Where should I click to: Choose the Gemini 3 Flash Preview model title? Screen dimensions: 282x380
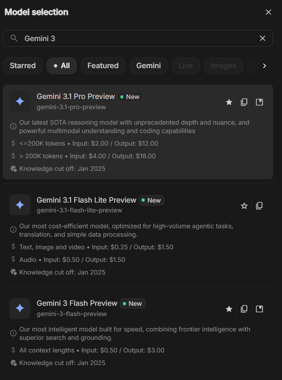point(77,303)
